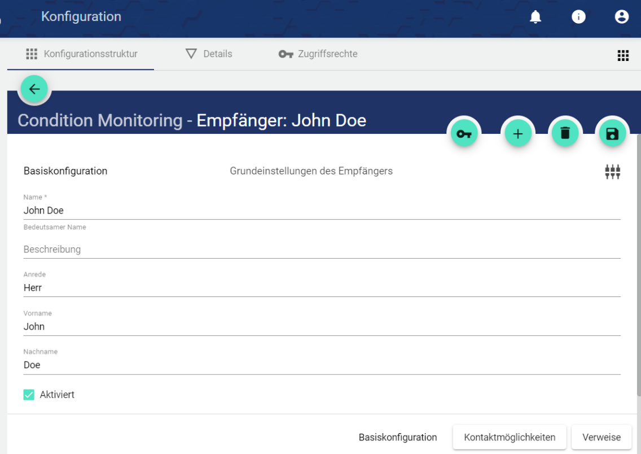Open the info icon in header
The width and height of the screenshot is (641, 454).
578,17
